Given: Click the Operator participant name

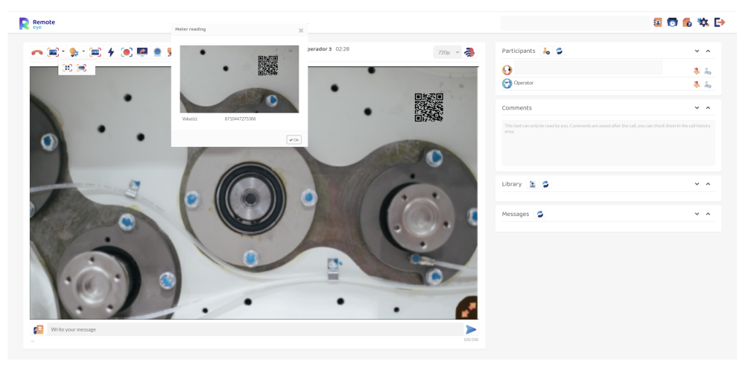Looking at the screenshot, I should click(x=524, y=83).
